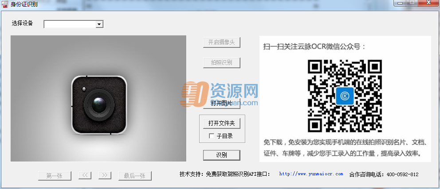This screenshot has width=440, height=189.
Task: Click the 云脉OCR WeChat QR code
Action: [x=345, y=96]
